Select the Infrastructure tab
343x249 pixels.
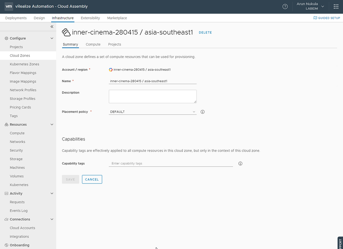62,18
